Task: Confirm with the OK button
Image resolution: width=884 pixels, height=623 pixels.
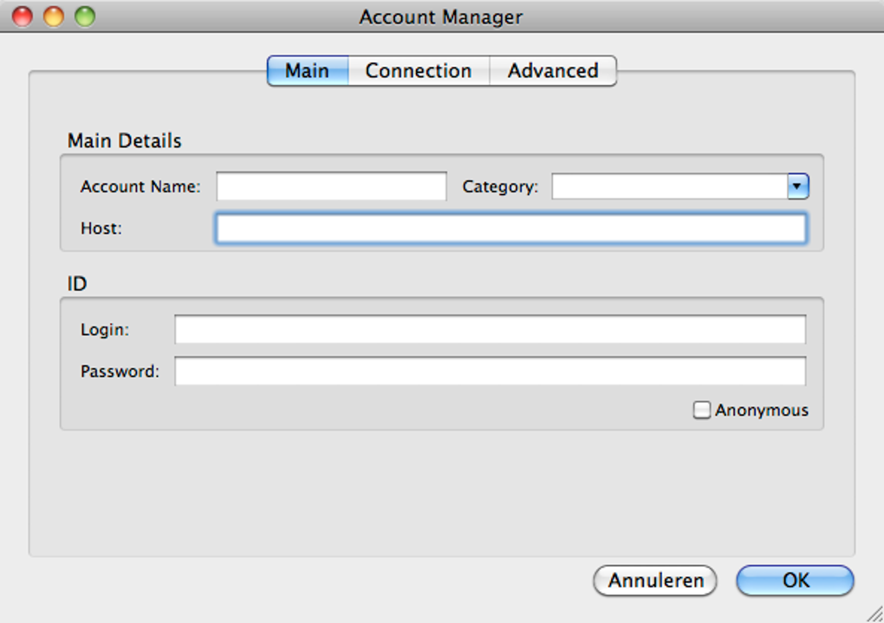Action: click(x=795, y=581)
